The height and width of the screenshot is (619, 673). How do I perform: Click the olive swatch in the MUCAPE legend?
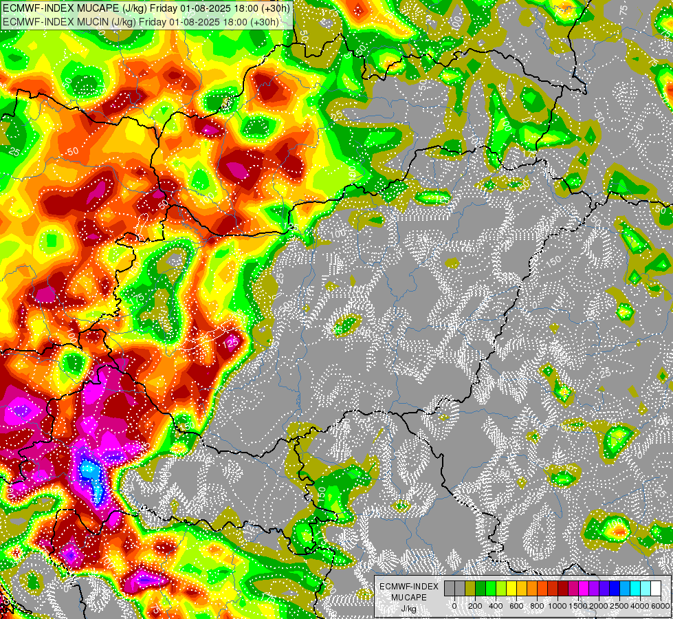[x=470, y=588]
